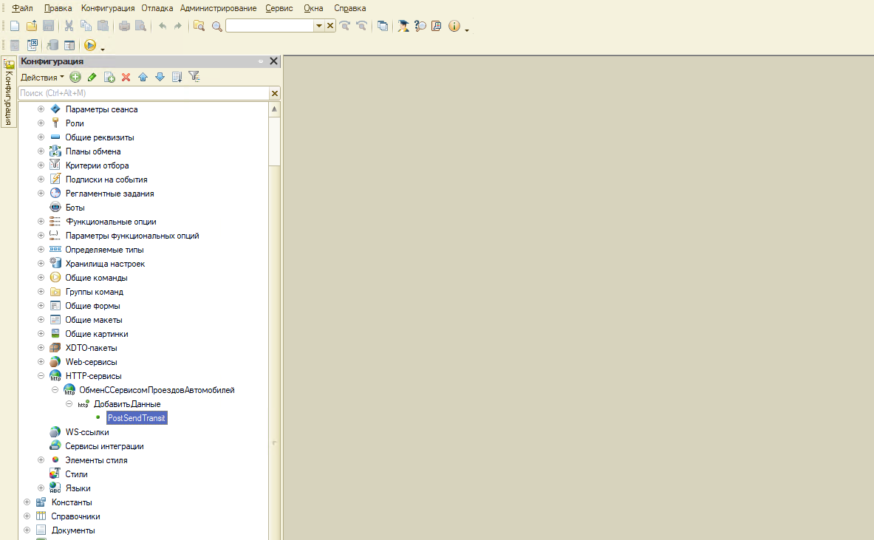Click the Find next arrow icon
This screenshot has width=874, height=540.
[x=345, y=26]
